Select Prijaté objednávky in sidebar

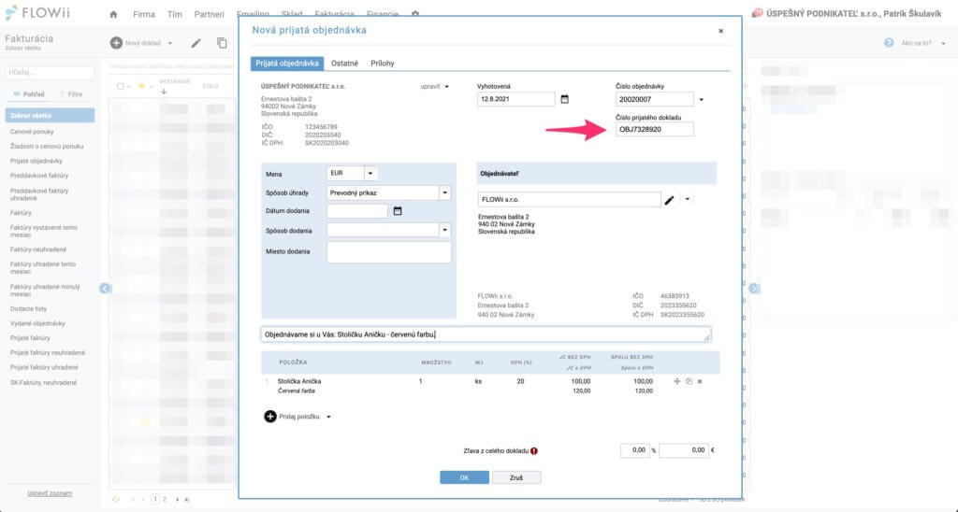tap(36, 161)
